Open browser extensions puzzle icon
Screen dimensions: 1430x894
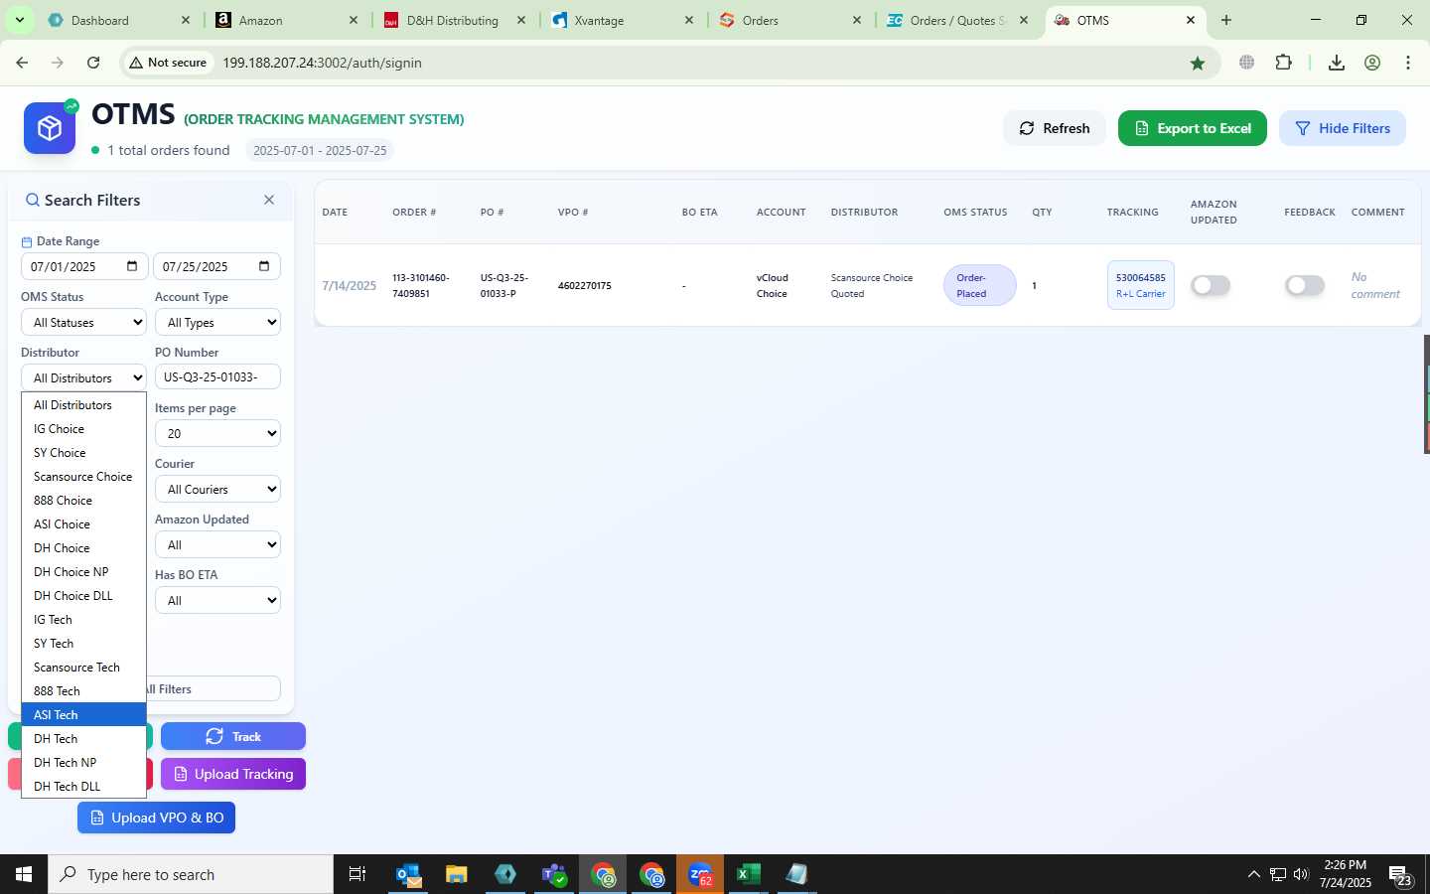1283,63
